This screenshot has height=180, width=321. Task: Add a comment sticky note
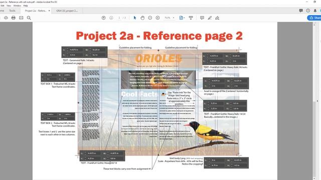pyautogui.click(x=202, y=18)
